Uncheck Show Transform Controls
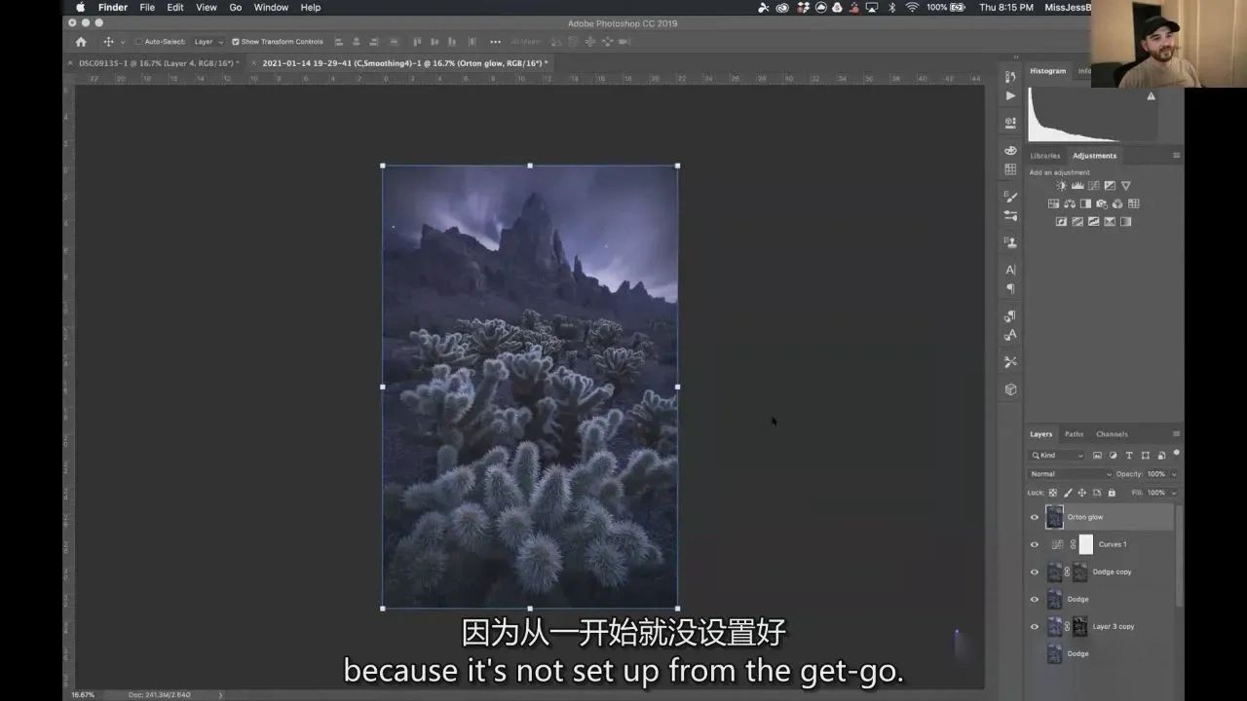Image resolution: width=1247 pixels, height=701 pixels. tap(236, 42)
